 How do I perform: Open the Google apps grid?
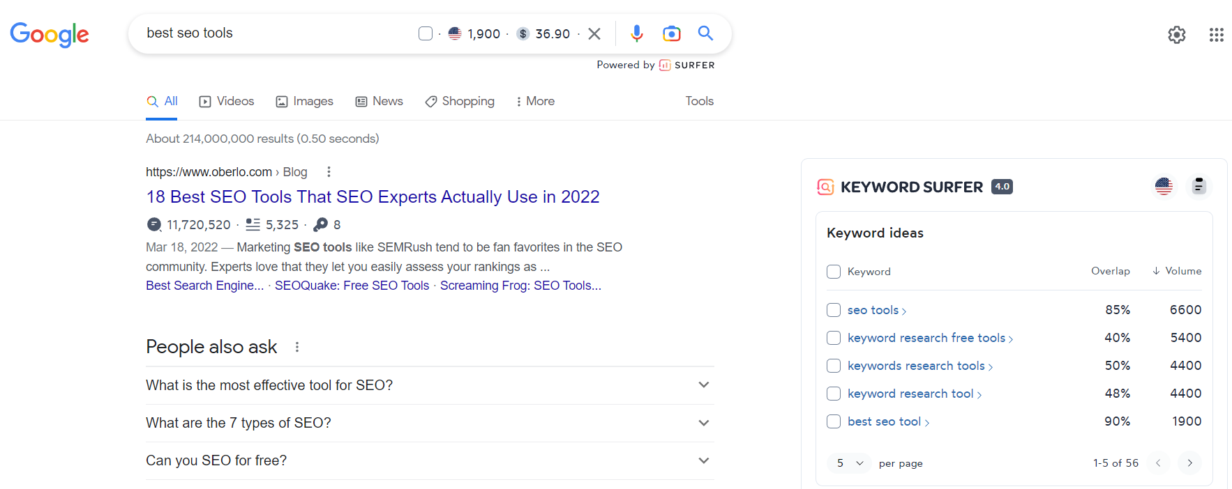coord(1217,35)
